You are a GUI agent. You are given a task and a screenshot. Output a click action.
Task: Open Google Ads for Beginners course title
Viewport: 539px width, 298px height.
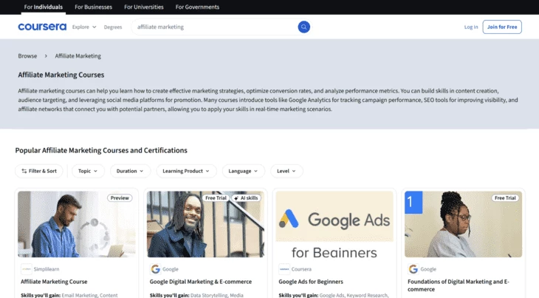coord(311,282)
